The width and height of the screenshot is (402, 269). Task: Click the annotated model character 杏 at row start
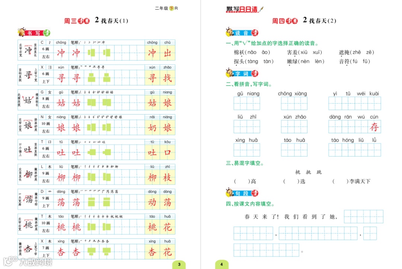click(28, 249)
